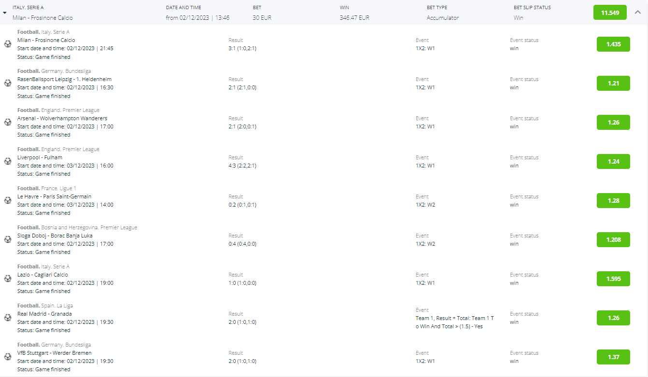Screen dimensions: 648x377
Task: Click the 1.208 odds badge
Action: coord(613,239)
